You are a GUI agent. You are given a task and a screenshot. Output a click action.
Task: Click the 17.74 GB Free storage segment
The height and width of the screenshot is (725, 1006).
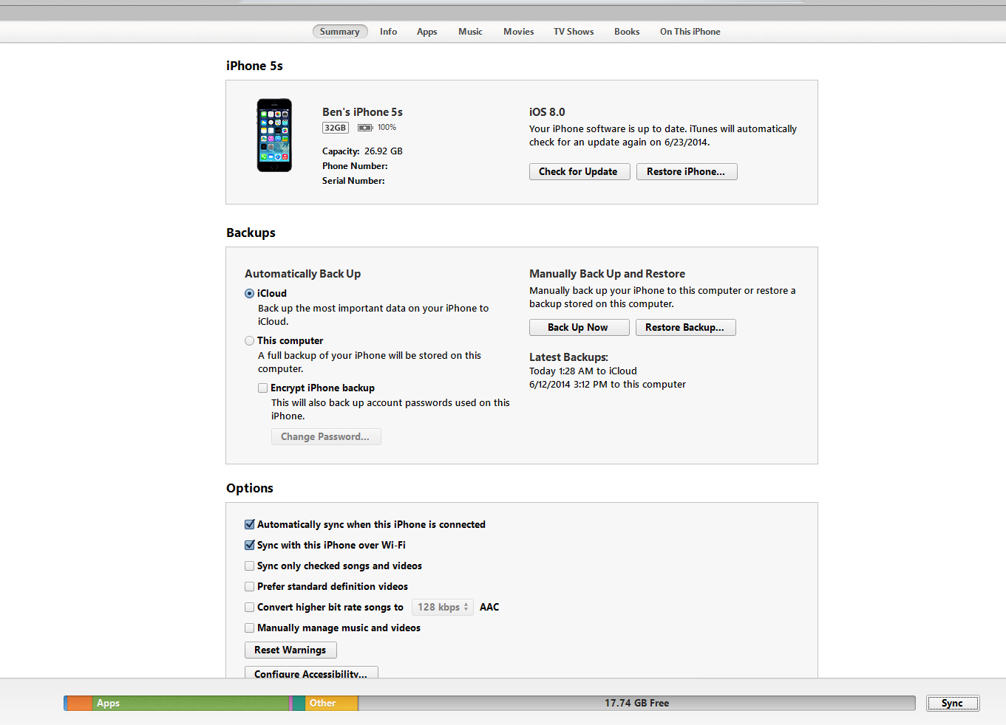tap(636, 703)
